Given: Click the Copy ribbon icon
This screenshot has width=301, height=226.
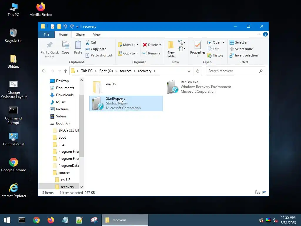Looking at the screenshot, I should (x=66, y=45).
